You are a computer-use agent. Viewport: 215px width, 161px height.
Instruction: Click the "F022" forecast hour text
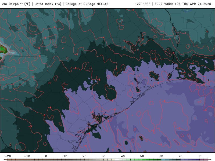pyautogui.click(x=159, y=4)
